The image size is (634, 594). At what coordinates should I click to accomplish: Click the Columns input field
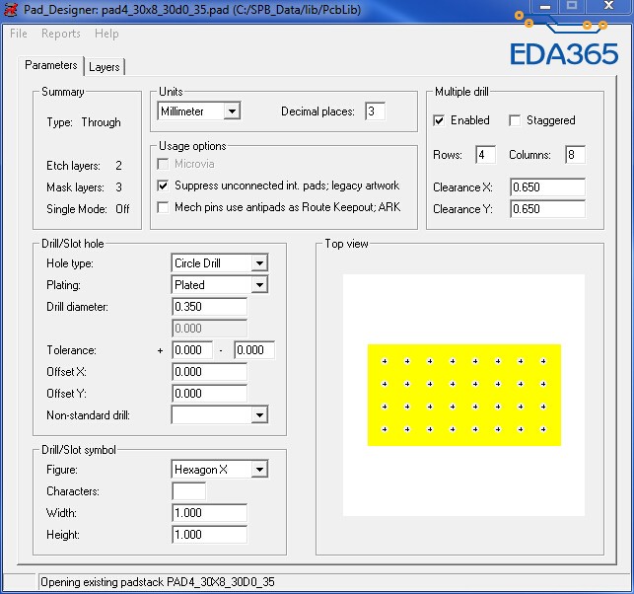click(576, 155)
